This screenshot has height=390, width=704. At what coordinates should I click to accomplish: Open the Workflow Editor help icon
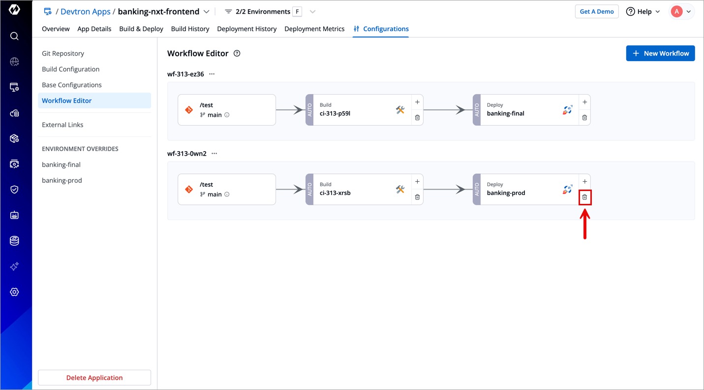coord(237,53)
